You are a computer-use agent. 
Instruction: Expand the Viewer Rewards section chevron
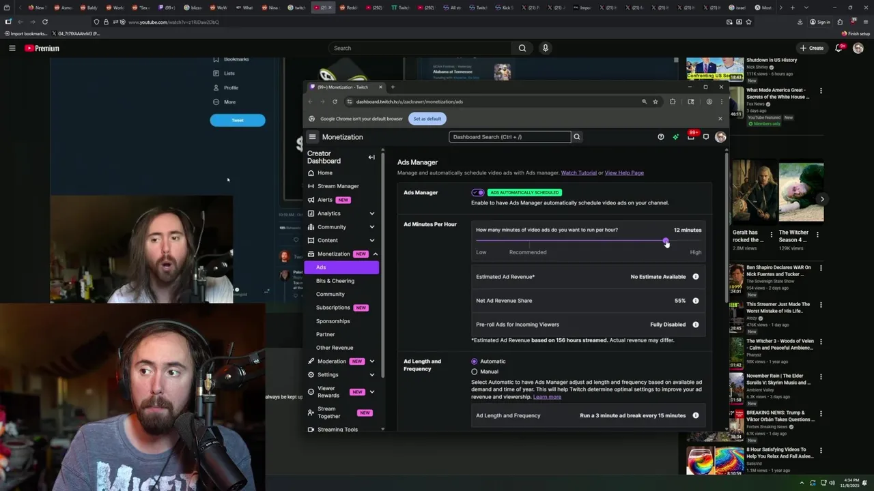(372, 392)
